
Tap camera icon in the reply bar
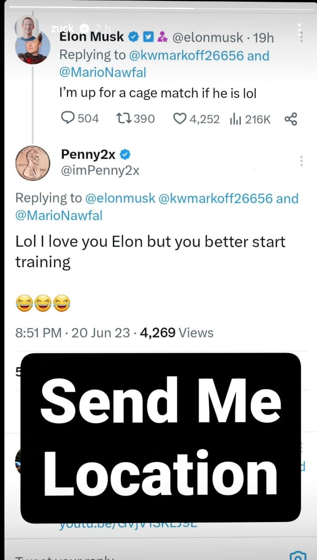pyautogui.click(x=297, y=556)
